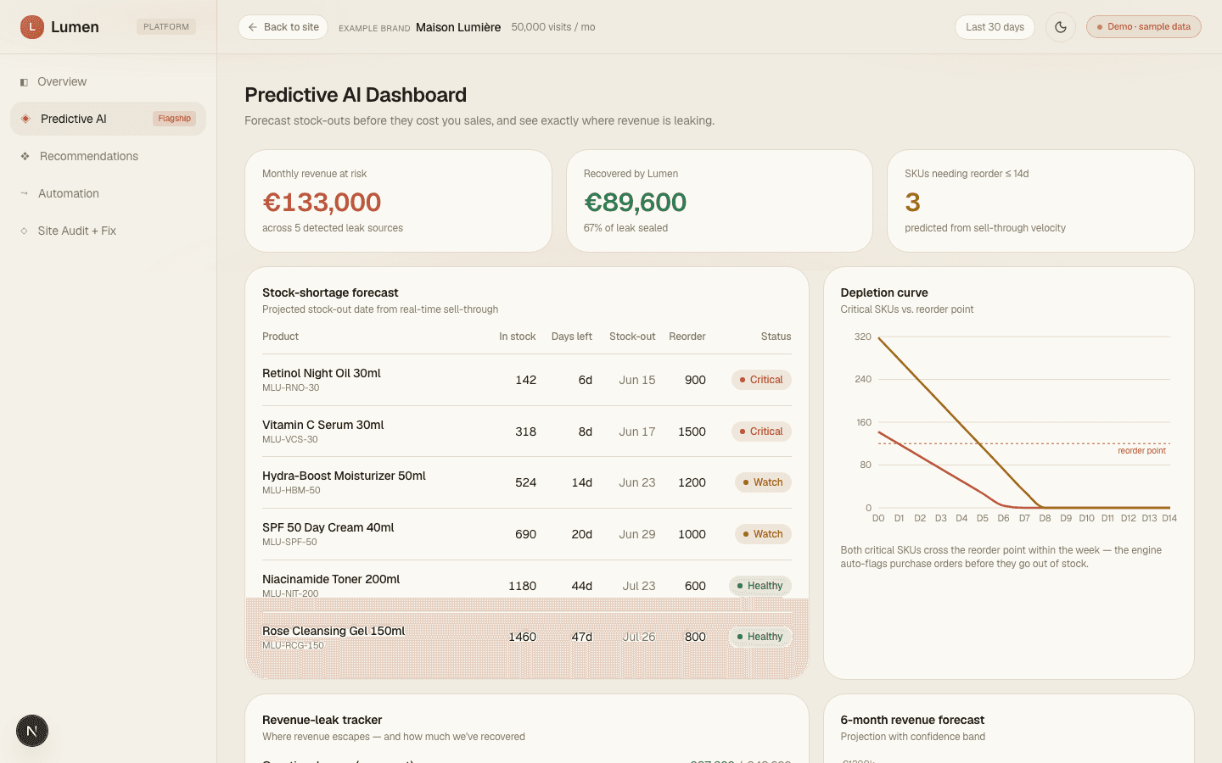The height and width of the screenshot is (763, 1222).
Task: Select Hydra-Boost Moisturizer 50ml row
Action: click(527, 482)
